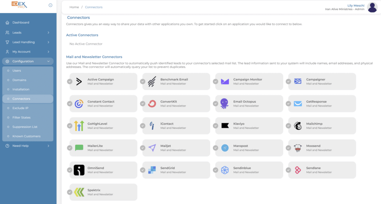
Task: Toggle the checkmark beside Active Campaign
Action: [x=70, y=82]
